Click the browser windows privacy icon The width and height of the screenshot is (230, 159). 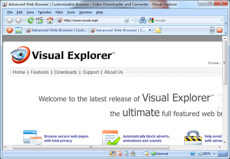(x=33, y=137)
